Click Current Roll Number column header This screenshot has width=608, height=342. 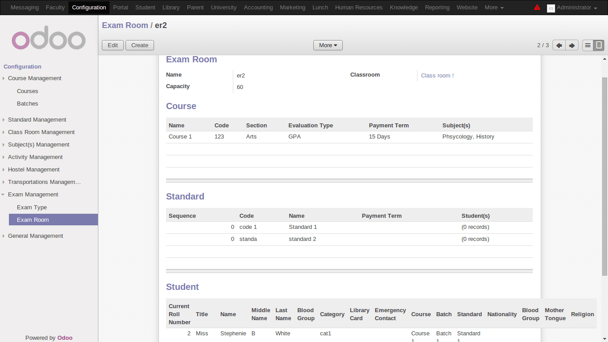point(179,314)
